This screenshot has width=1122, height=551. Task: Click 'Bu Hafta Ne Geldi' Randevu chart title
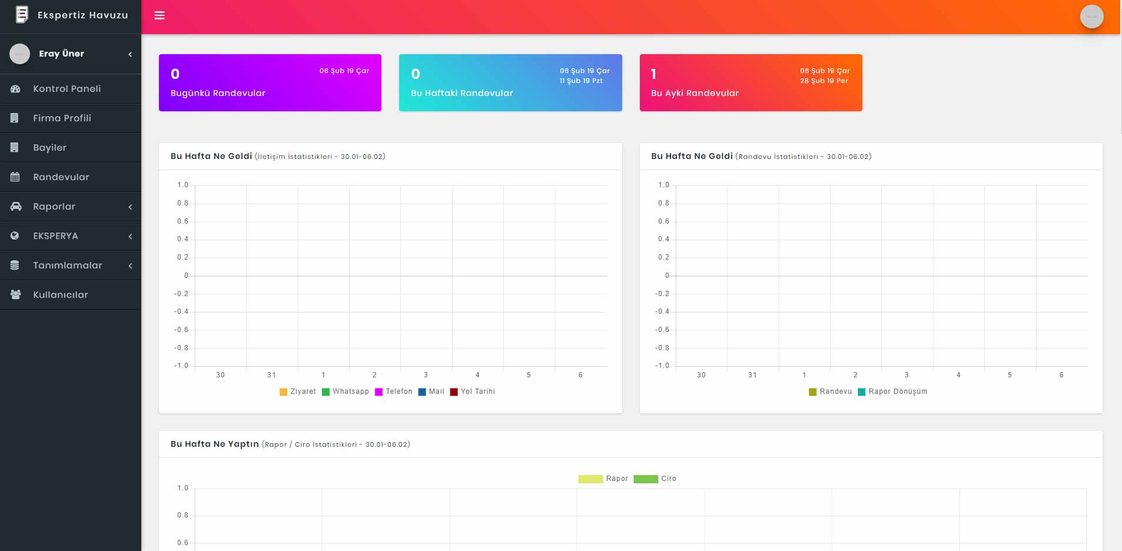(x=761, y=157)
